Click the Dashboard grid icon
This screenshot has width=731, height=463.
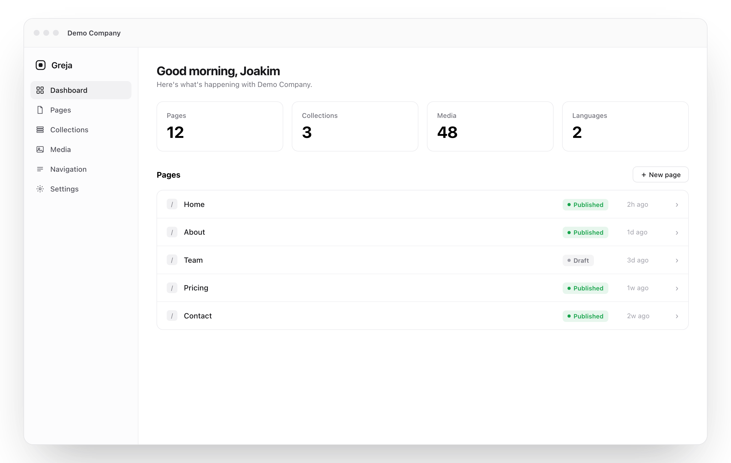(x=40, y=90)
